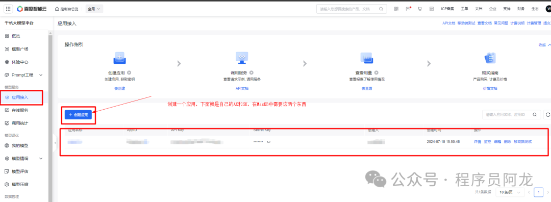Screen dimensions: 551x202
Task: Click the 创建应用 button
Action: coord(78,115)
